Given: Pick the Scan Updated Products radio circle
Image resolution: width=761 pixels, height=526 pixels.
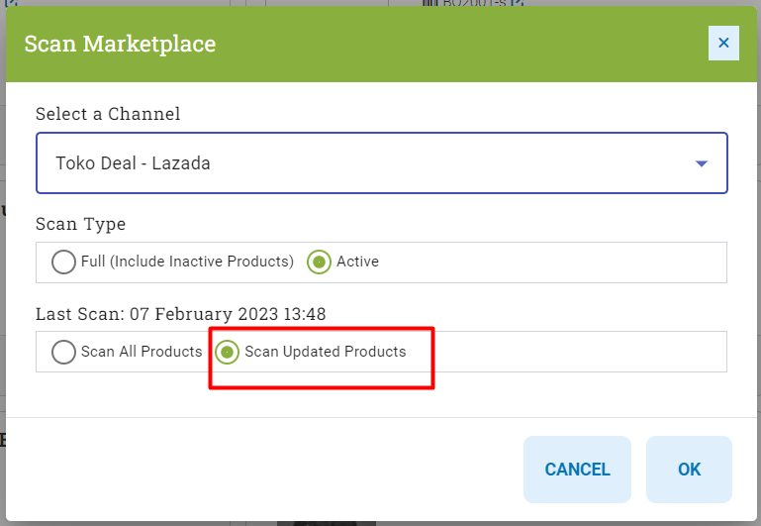Looking at the screenshot, I should (228, 352).
